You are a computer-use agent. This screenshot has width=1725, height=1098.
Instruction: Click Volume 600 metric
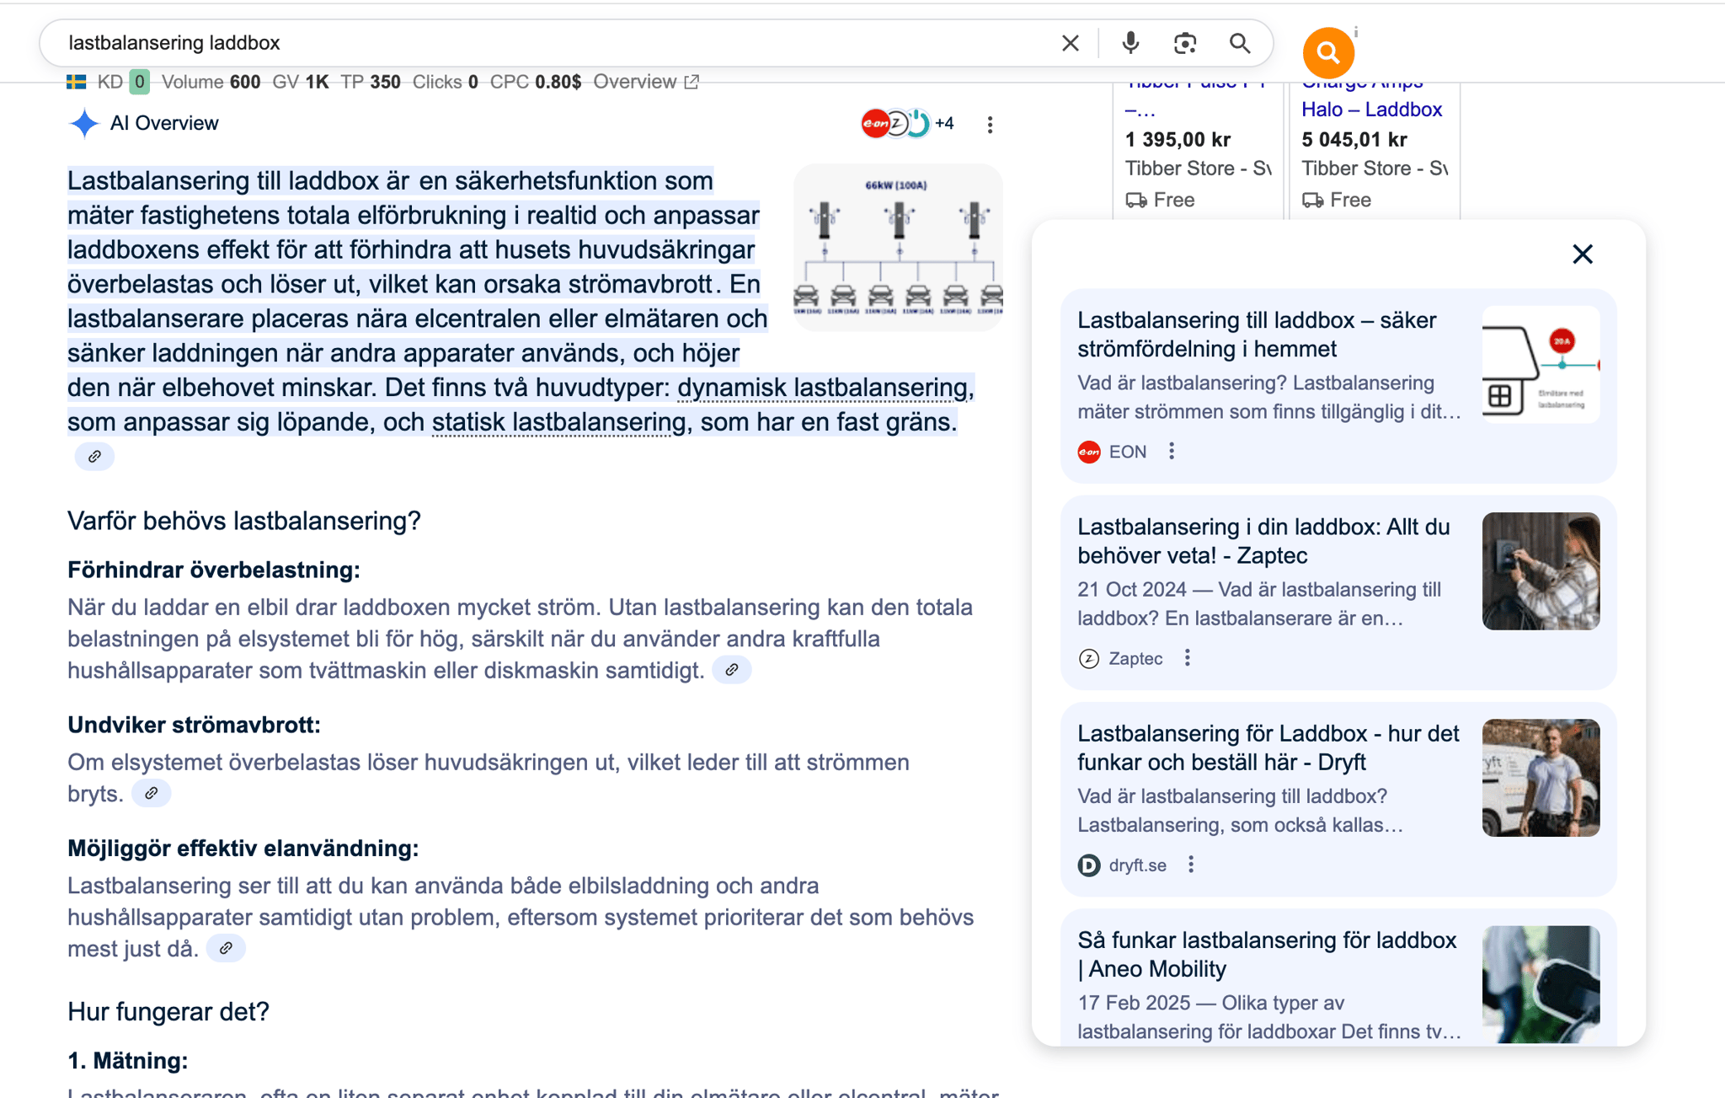211,82
